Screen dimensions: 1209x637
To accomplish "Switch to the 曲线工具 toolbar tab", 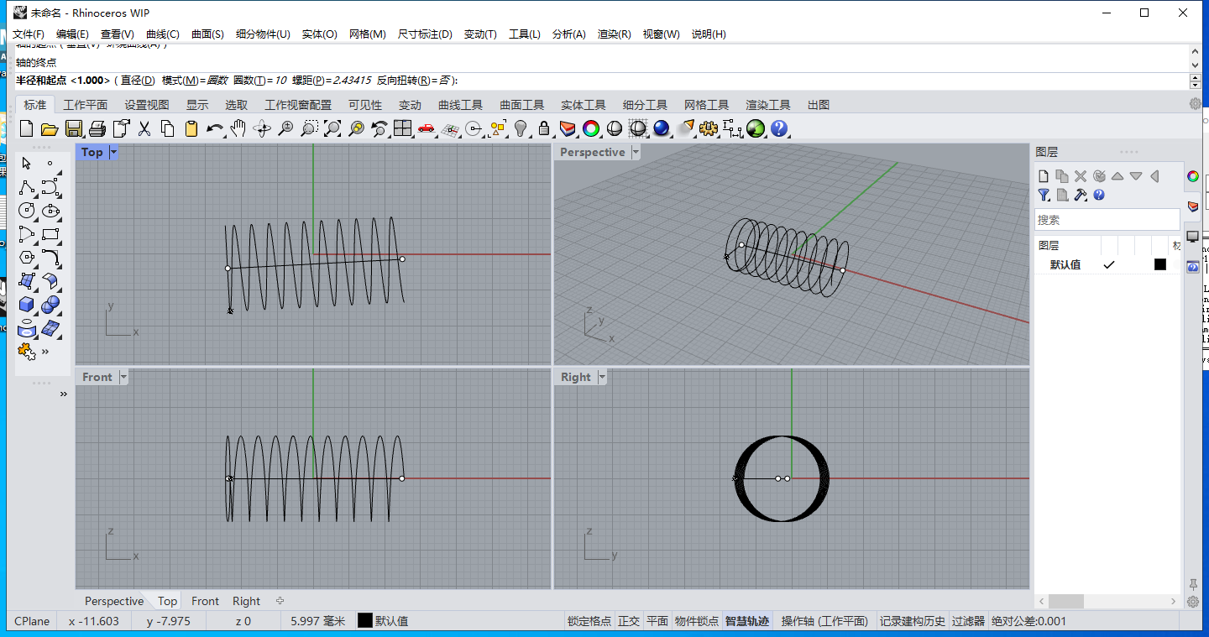I will pyautogui.click(x=460, y=105).
